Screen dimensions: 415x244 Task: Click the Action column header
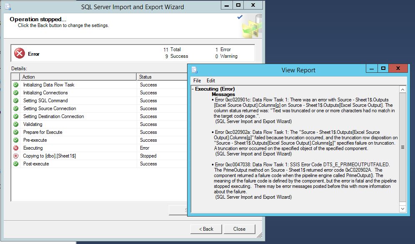(78, 77)
